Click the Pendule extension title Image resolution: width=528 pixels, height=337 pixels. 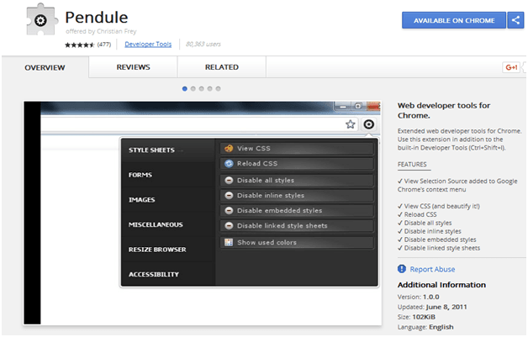[97, 17]
